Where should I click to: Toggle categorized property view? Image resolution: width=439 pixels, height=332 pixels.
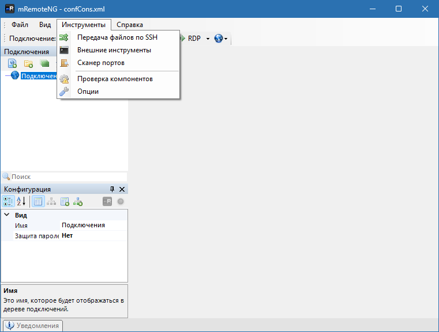point(8,201)
